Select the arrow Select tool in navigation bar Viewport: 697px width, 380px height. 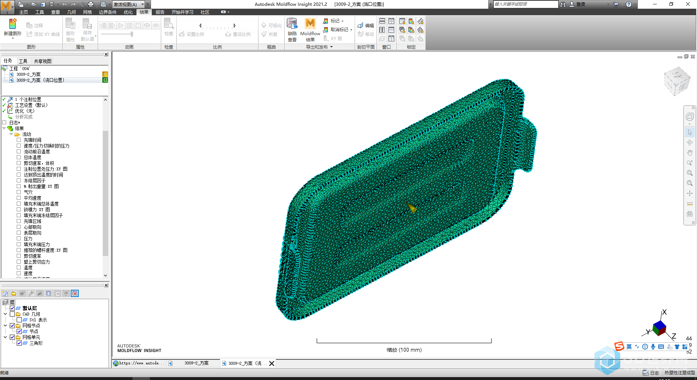click(690, 132)
